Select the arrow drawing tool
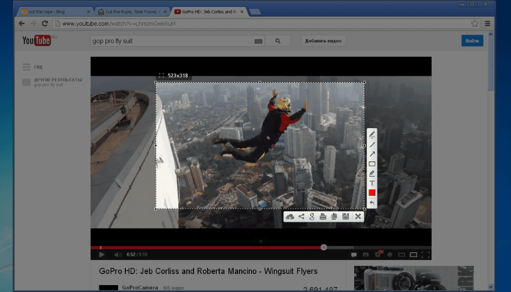Screen dimensions: 511x292 (372, 154)
